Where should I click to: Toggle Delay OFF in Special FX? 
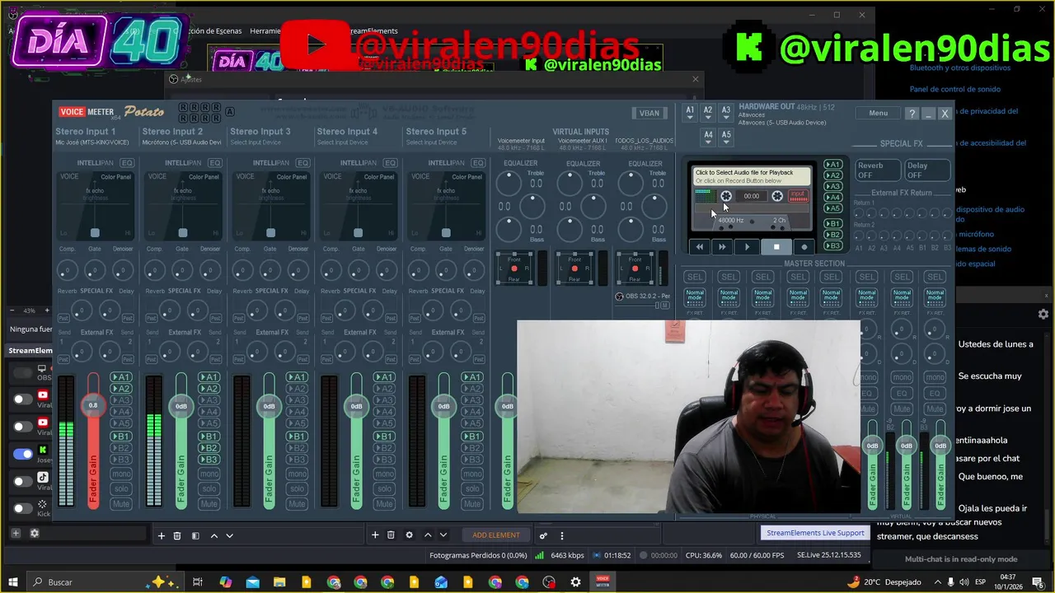point(927,170)
